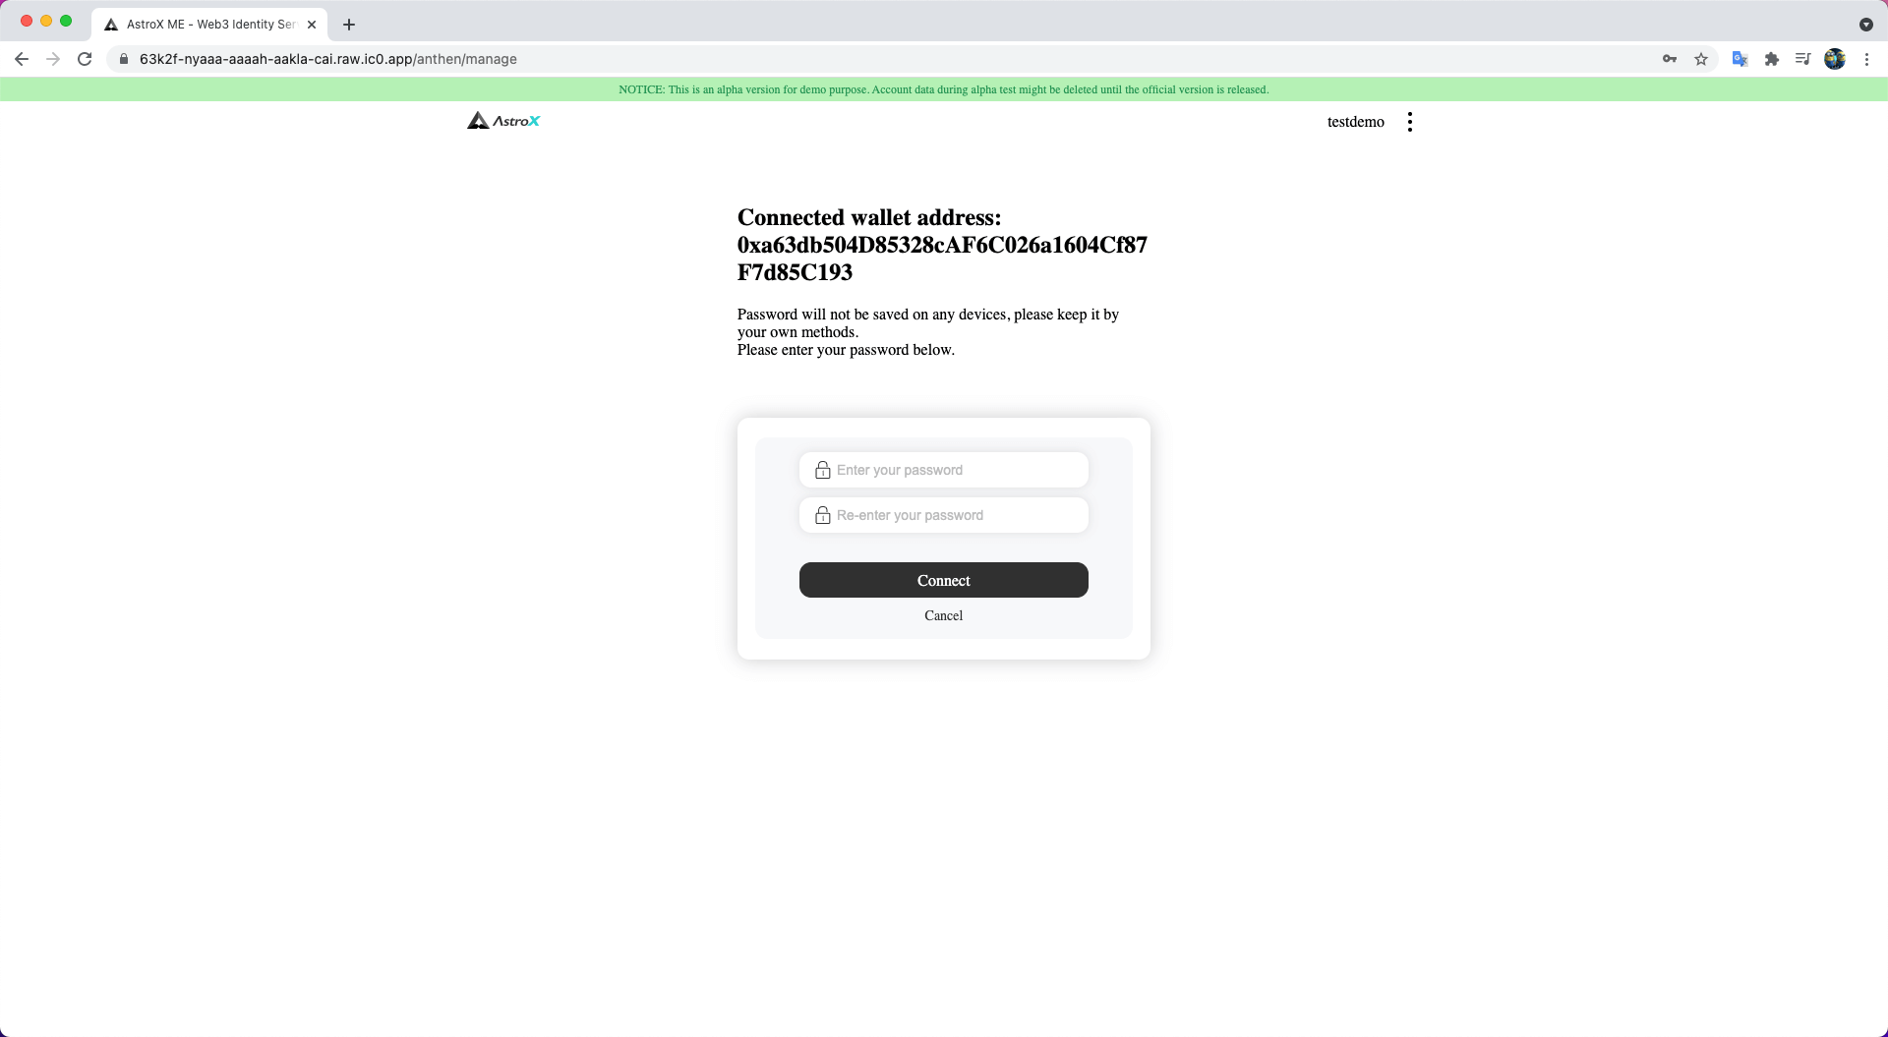Focus the Enter your password field

point(944,470)
